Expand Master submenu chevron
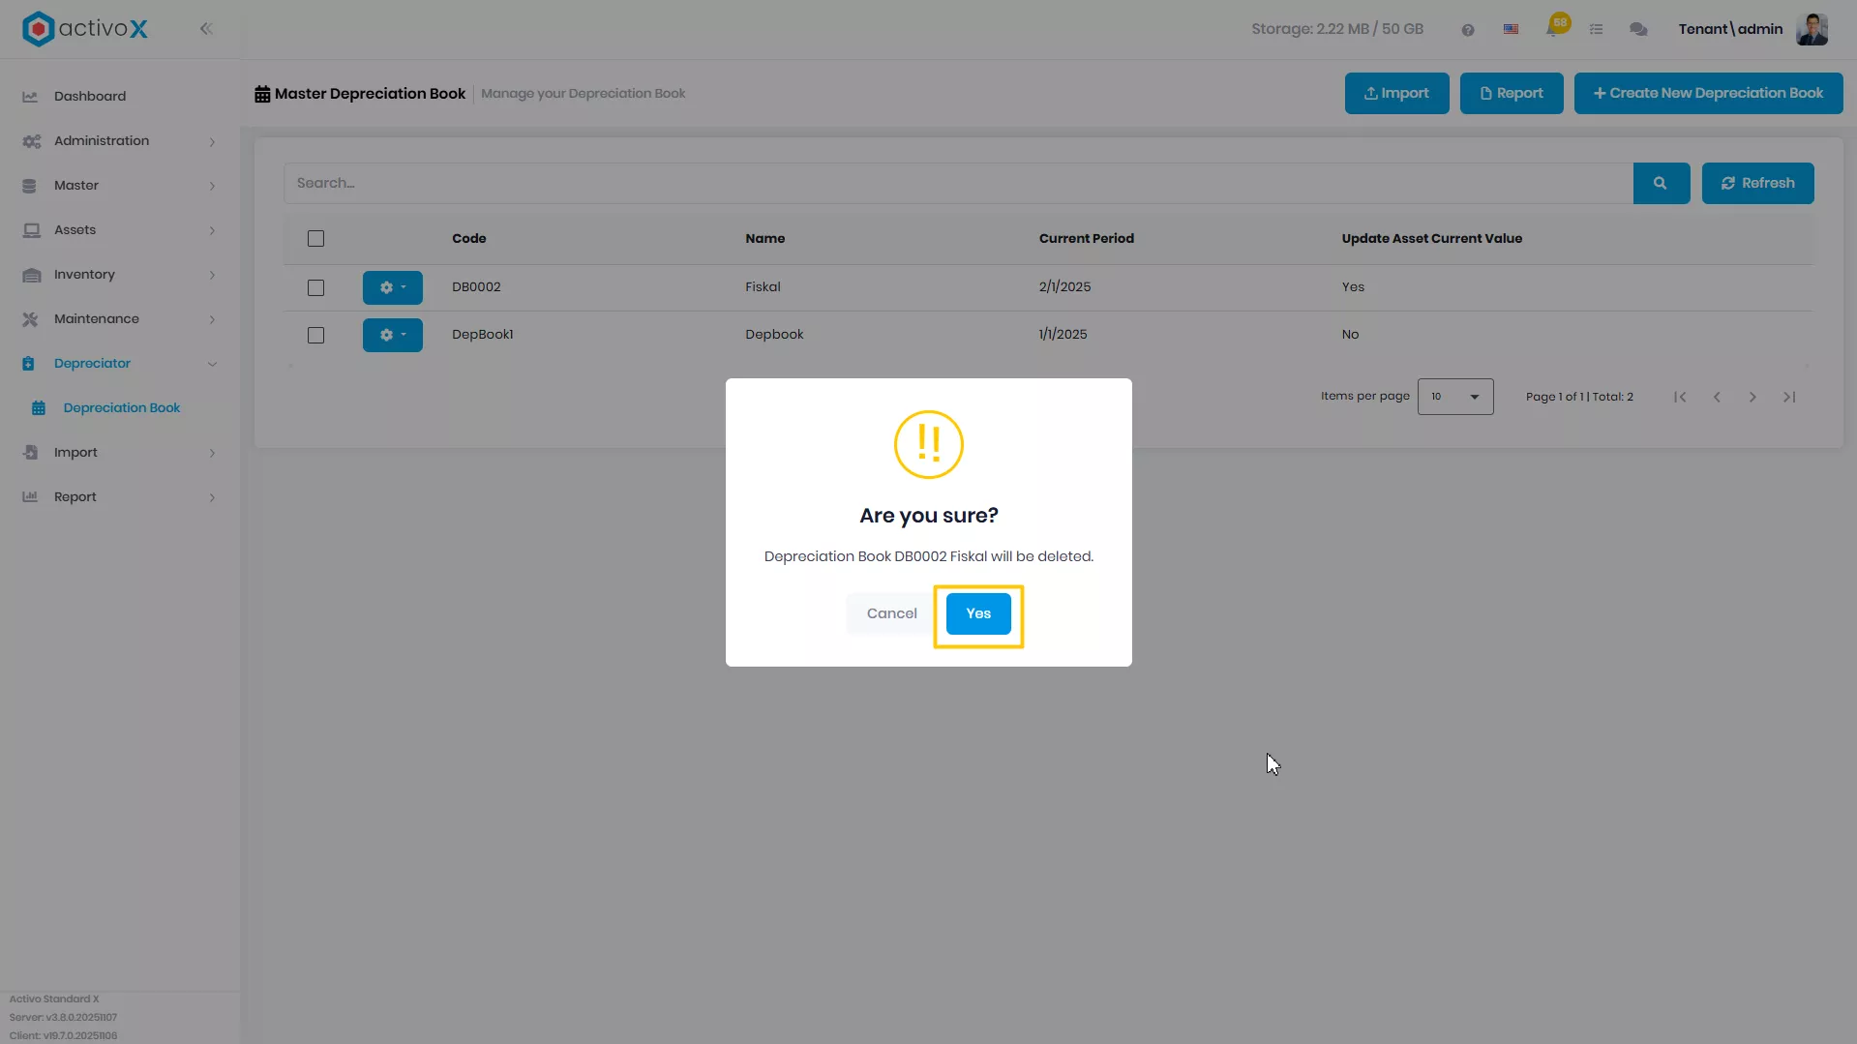The image size is (1857, 1044). [x=212, y=187]
